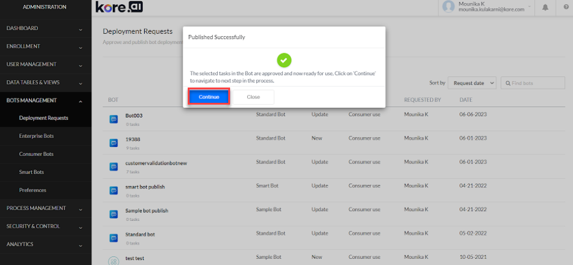573x265 pixels.
Task: Click the kore.ai logo
Action: point(120,7)
